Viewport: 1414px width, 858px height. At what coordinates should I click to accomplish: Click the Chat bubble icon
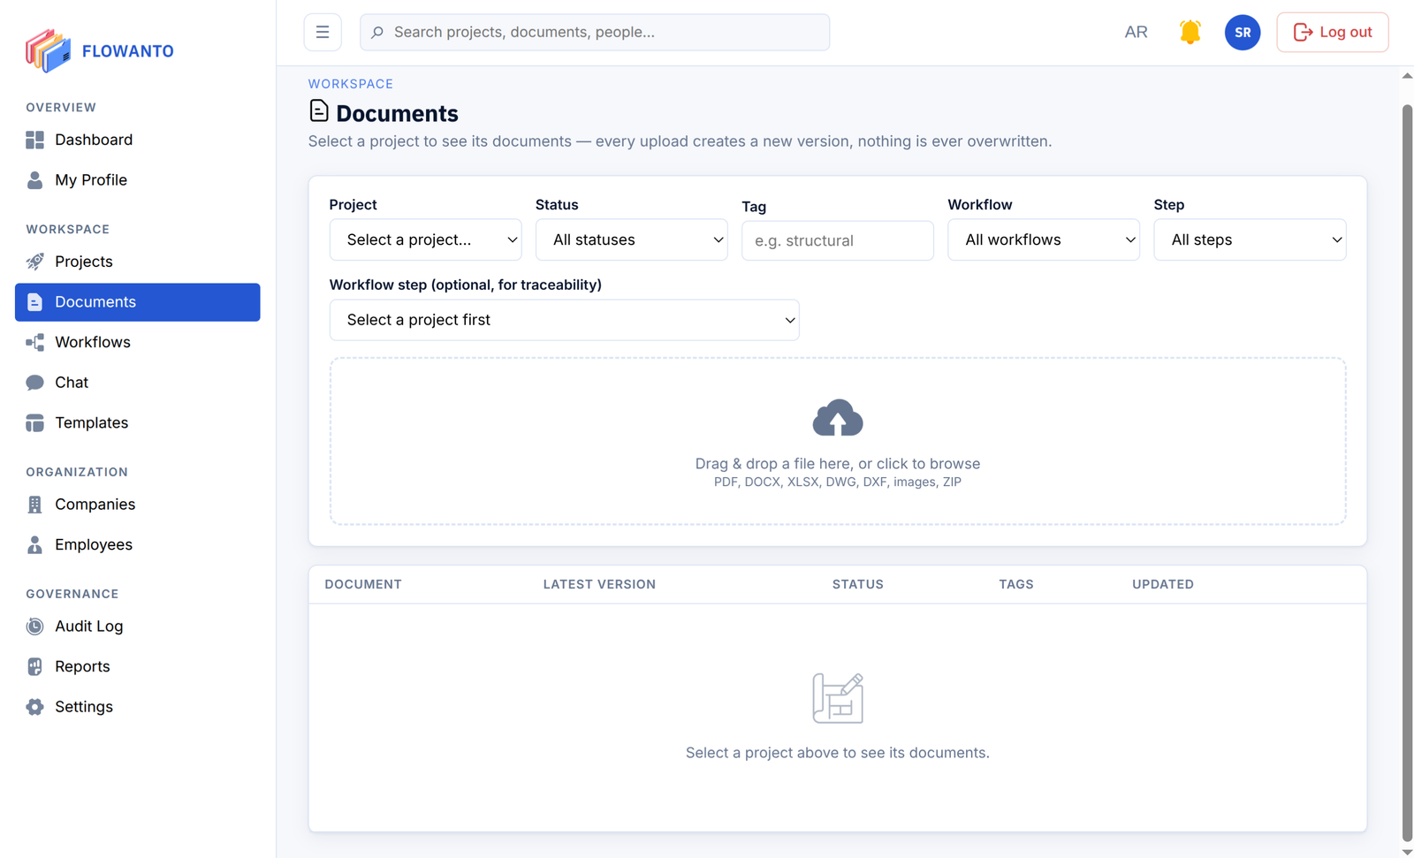tap(34, 383)
